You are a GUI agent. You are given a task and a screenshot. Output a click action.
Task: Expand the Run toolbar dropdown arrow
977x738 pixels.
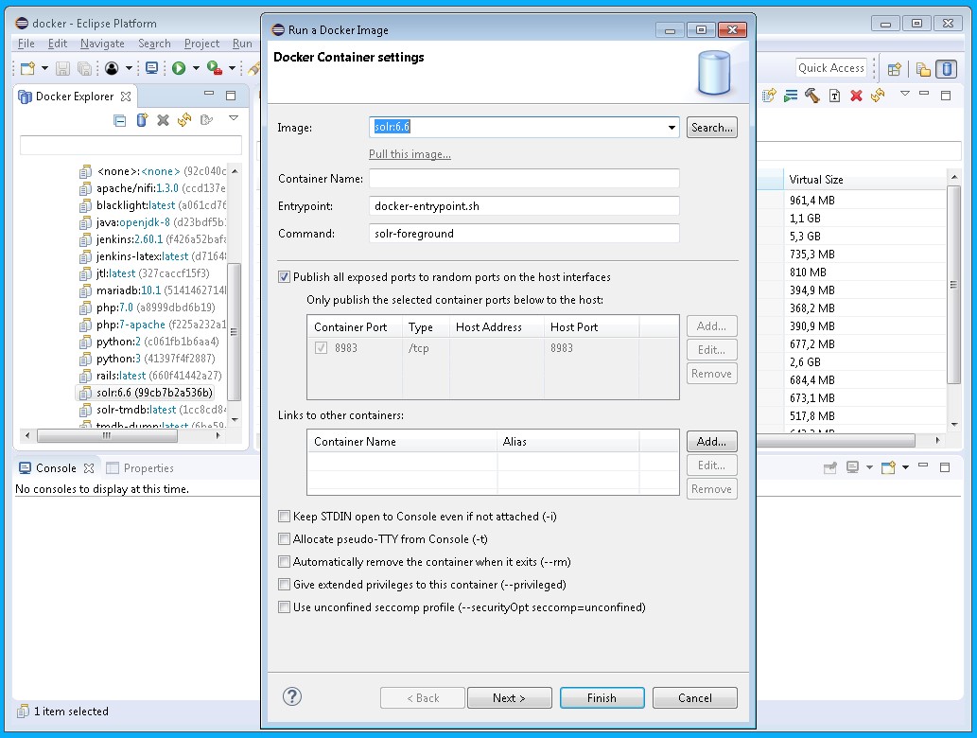click(x=196, y=68)
